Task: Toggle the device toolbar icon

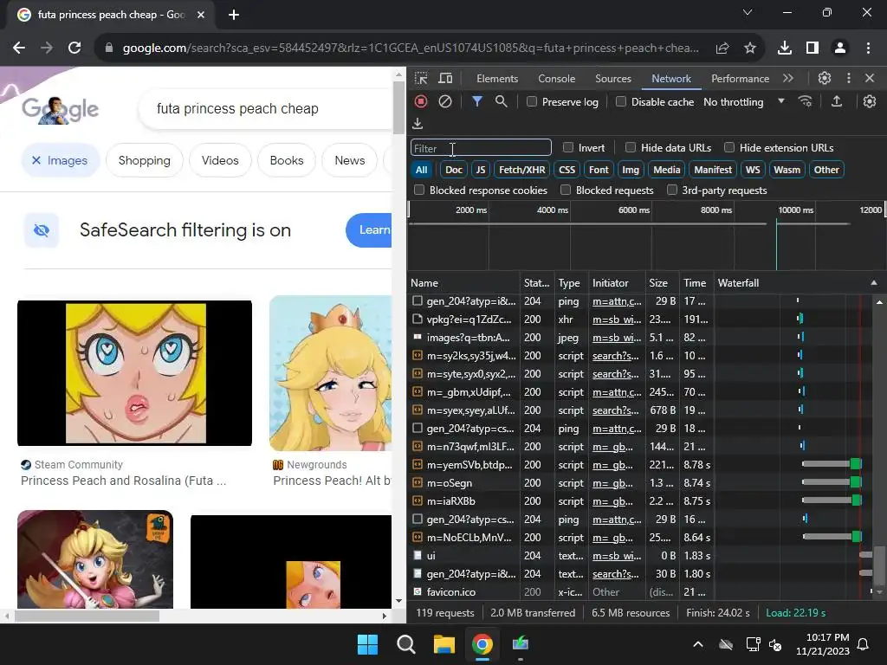Action: [446, 79]
